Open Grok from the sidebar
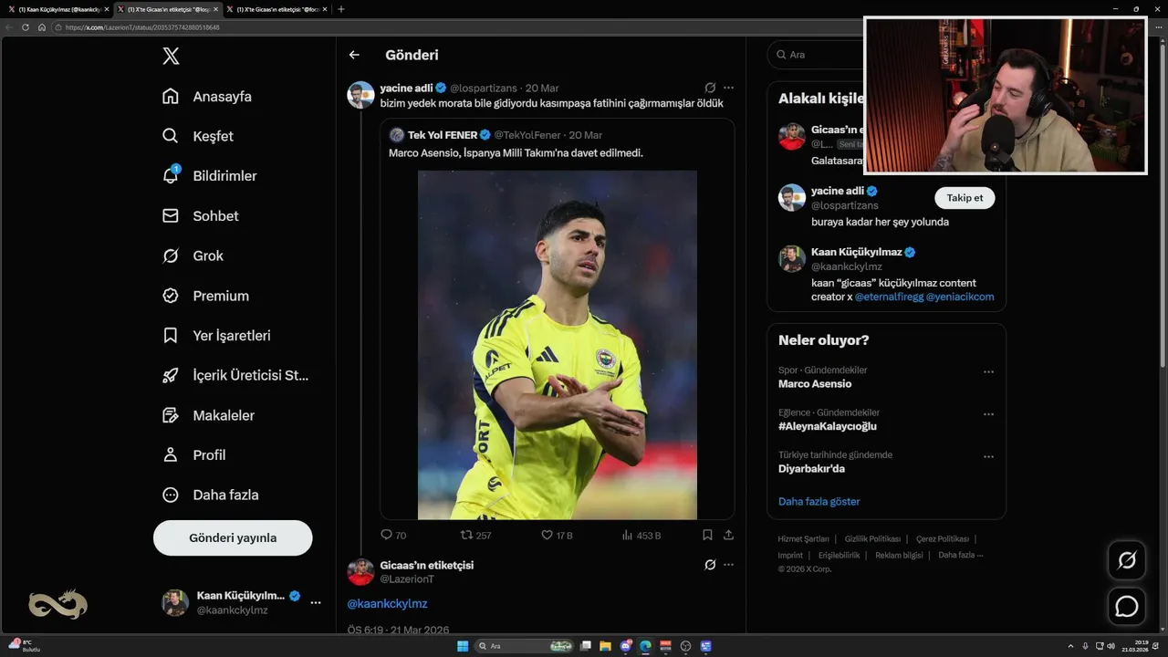This screenshot has width=1168, height=657. click(193, 256)
